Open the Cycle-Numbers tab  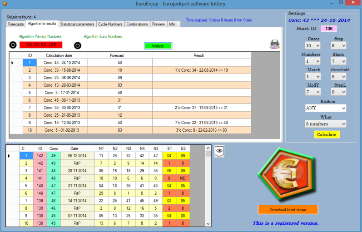pos(110,24)
